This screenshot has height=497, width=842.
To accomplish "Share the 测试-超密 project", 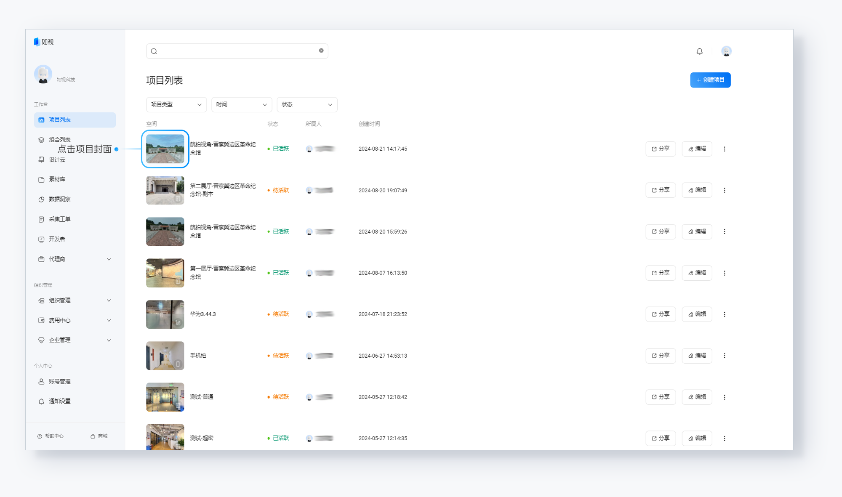I will click(661, 439).
